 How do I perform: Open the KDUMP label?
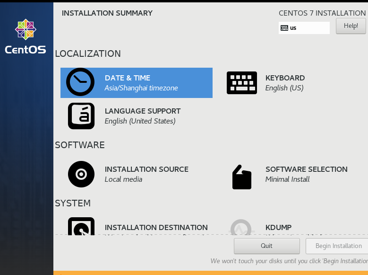(x=278, y=228)
